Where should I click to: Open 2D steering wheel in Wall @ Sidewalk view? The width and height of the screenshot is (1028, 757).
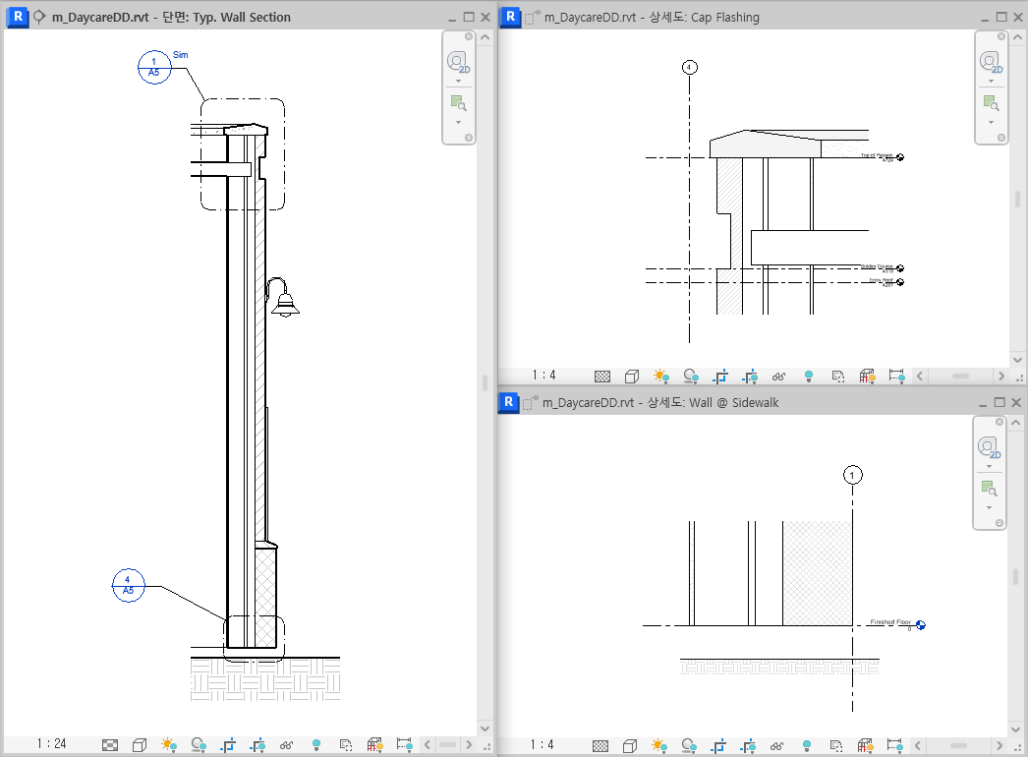[x=989, y=447]
